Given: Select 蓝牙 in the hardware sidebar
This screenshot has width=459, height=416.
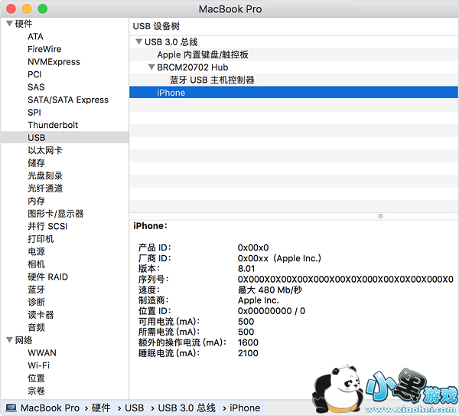Looking at the screenshot, I should click(x=36, y=290).
